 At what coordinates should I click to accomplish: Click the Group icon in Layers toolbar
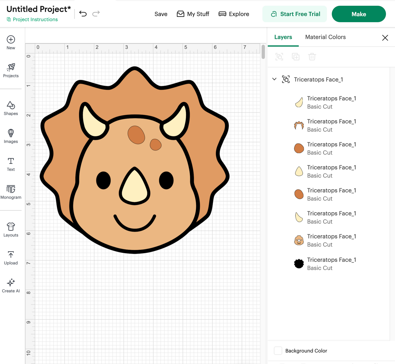pyautogui.click(x=279, y=57)
